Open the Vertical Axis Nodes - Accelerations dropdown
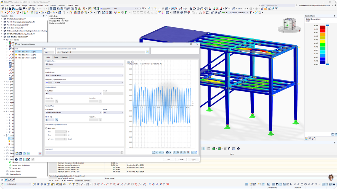The height and width of the screenshot is (189, 337). click(x=73, y=112)
